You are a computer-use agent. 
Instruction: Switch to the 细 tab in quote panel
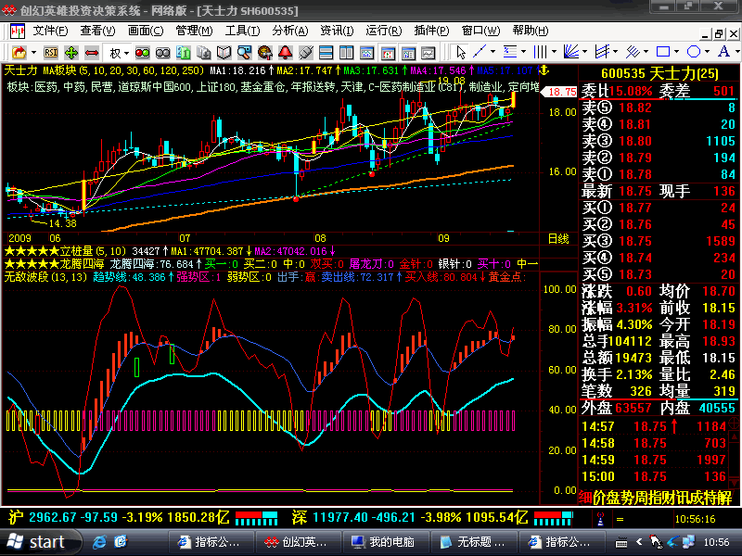click(x=585, y=498)
